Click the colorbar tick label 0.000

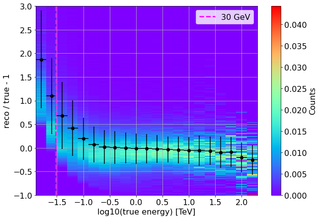295,196
